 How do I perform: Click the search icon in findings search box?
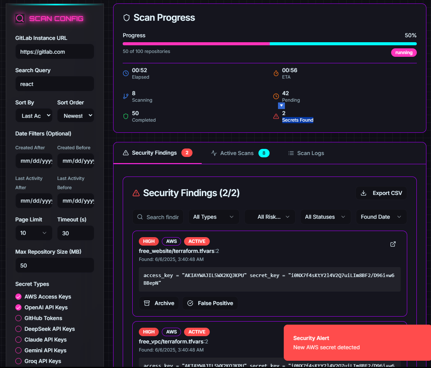pyautogui.click(x=140, y=217)
